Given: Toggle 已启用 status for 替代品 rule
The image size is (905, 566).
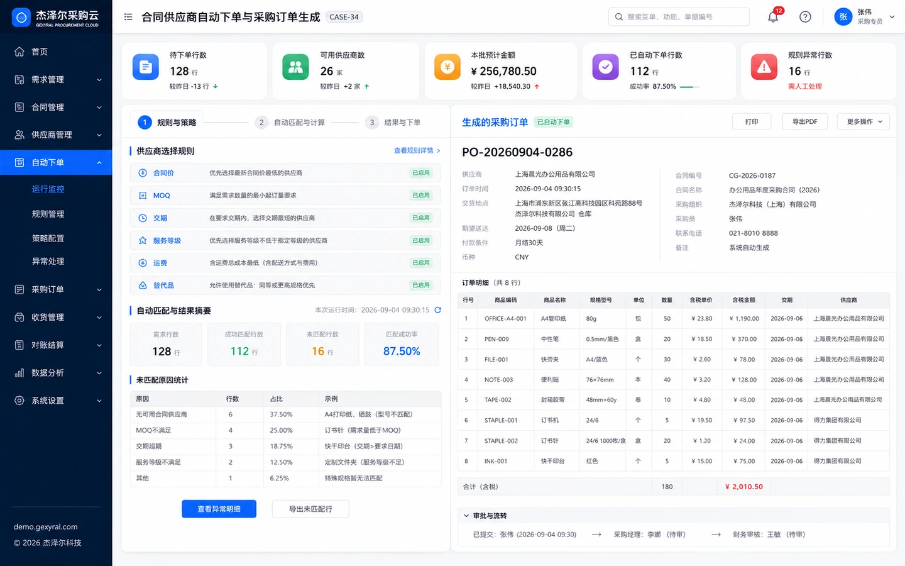Looking at the screenshot, I should click(x=421, y=286).
